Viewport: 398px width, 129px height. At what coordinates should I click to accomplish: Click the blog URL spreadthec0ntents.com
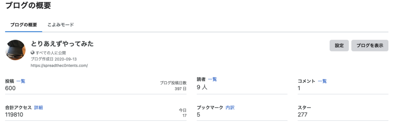pyautogui.click(x=59, y=65)
